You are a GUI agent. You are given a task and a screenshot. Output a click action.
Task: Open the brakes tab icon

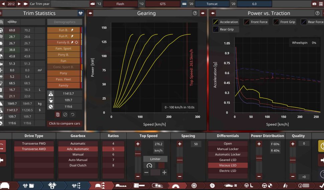pos(212,185)
